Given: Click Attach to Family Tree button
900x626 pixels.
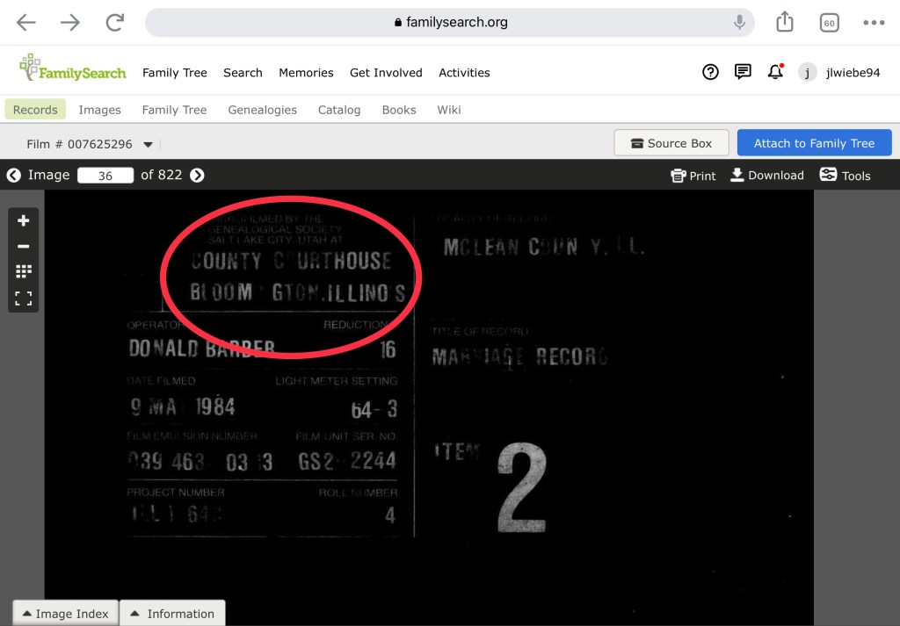Looking at the screenshot, I should pos(814,143).
